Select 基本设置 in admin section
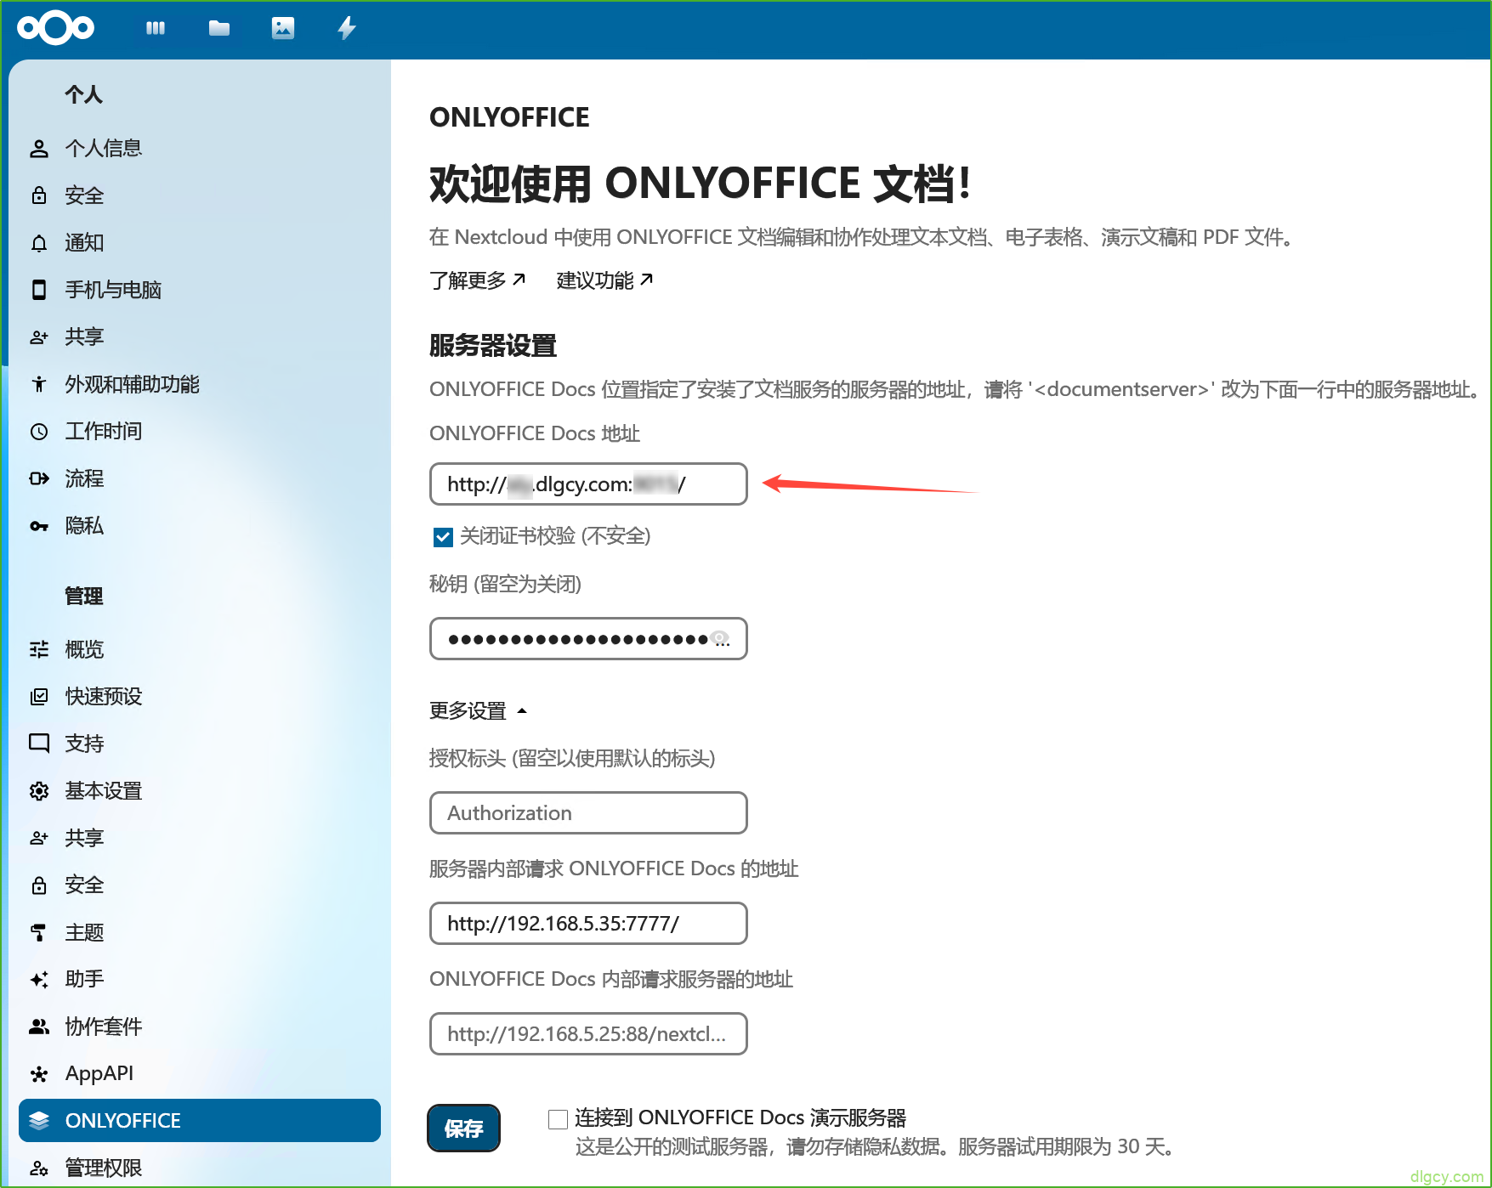Image resolution: width=1492 pixels, height=1188 pixels. (200, 791)
